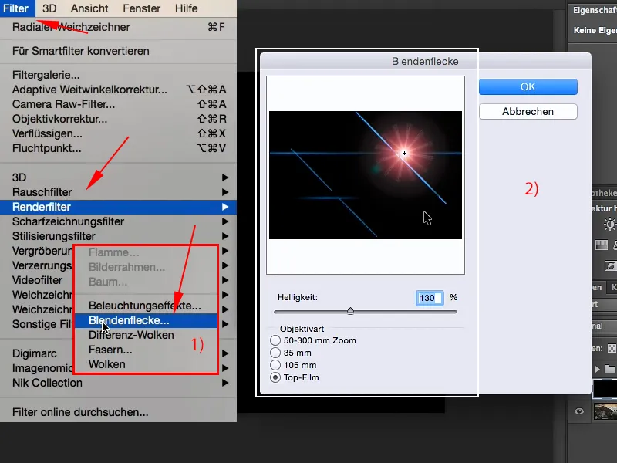Choose Beleuchtungseffekte... from the submenu
The image size is (617, 463).
click(146, 306)
